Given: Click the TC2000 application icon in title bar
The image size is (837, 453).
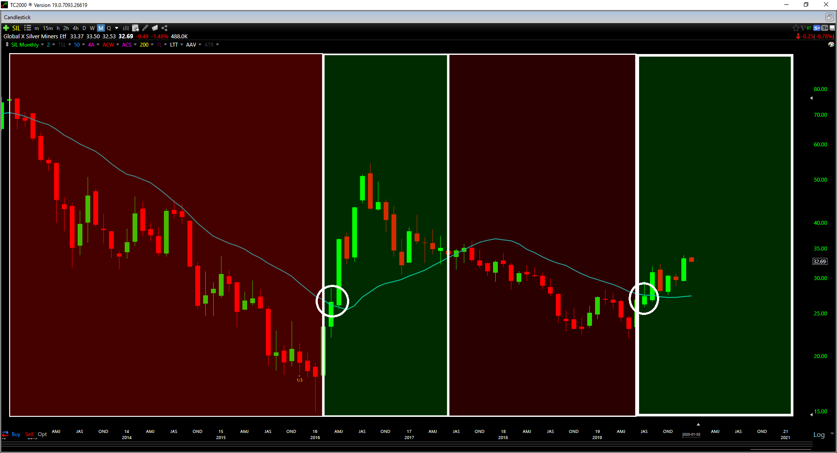Looking at the screenshot, I should click(x=4, y=5).
